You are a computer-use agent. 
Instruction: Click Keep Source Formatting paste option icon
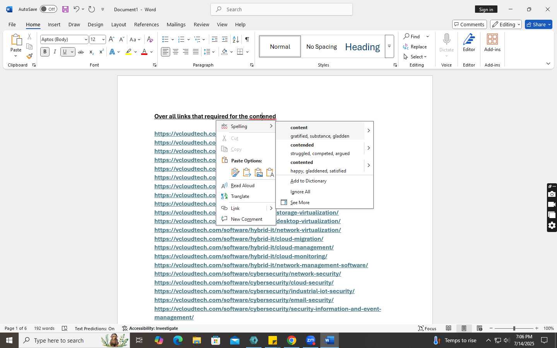(235, 172)
